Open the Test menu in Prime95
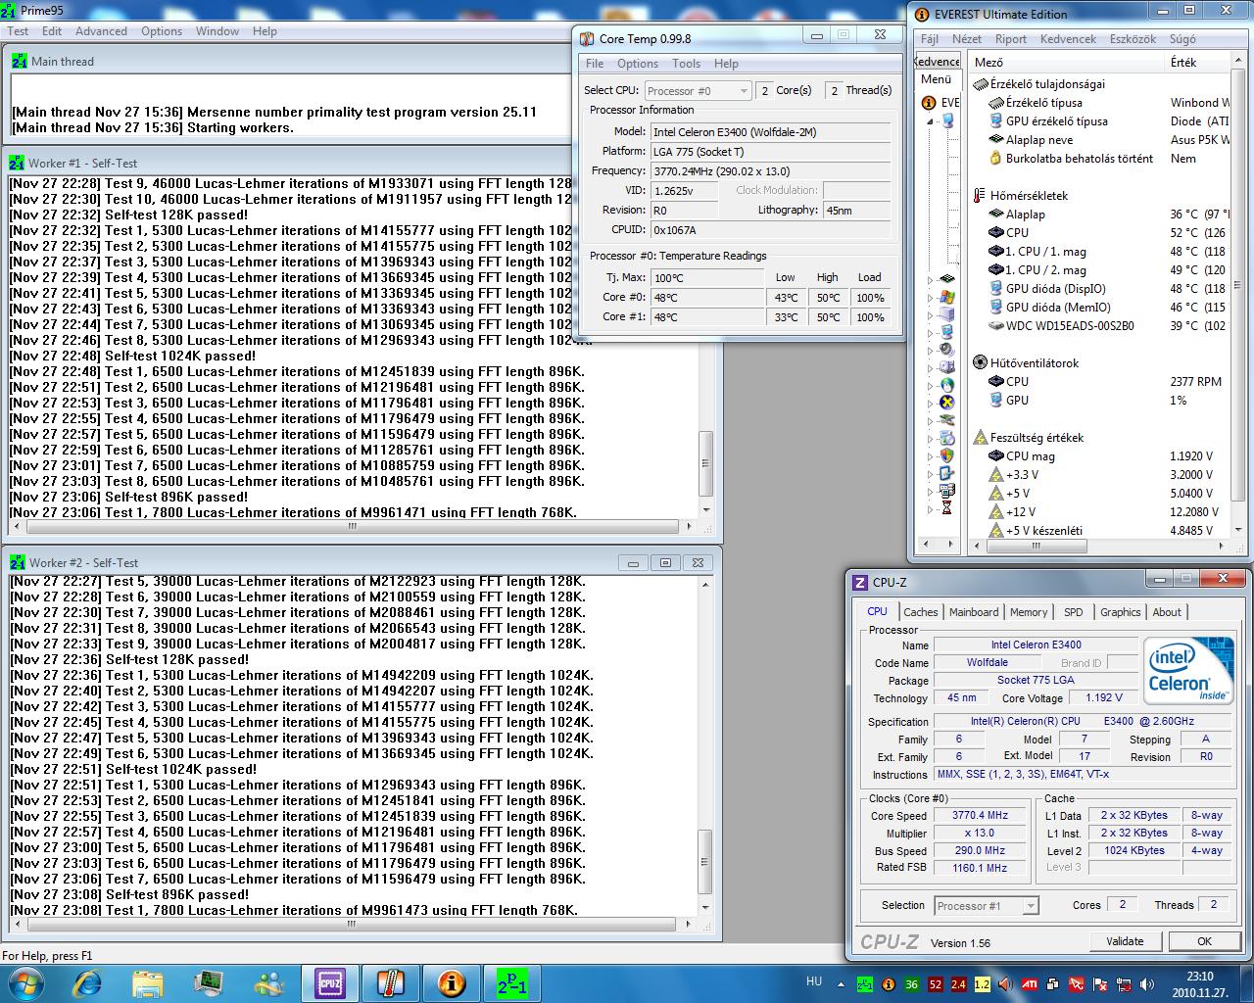This screenshot has height=1003, width=1254. click(x=19, y=30)
